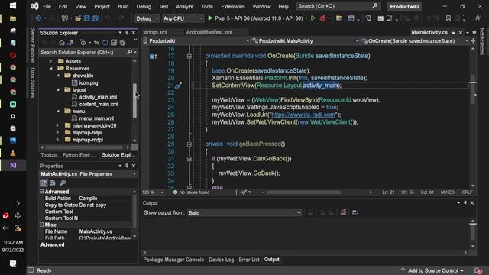Click Switch Views icon in Solution Explorer
Image resolution: width=489 pixels, height=275 pixels.
coord(71,43)
